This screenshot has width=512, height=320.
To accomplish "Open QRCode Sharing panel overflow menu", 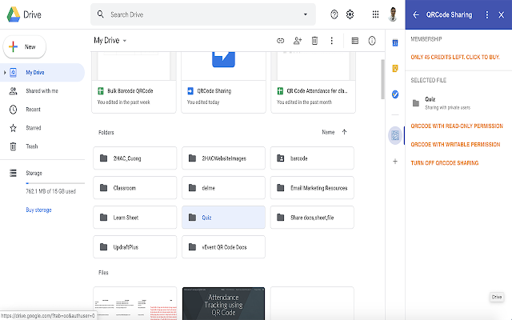I will 487,14.
